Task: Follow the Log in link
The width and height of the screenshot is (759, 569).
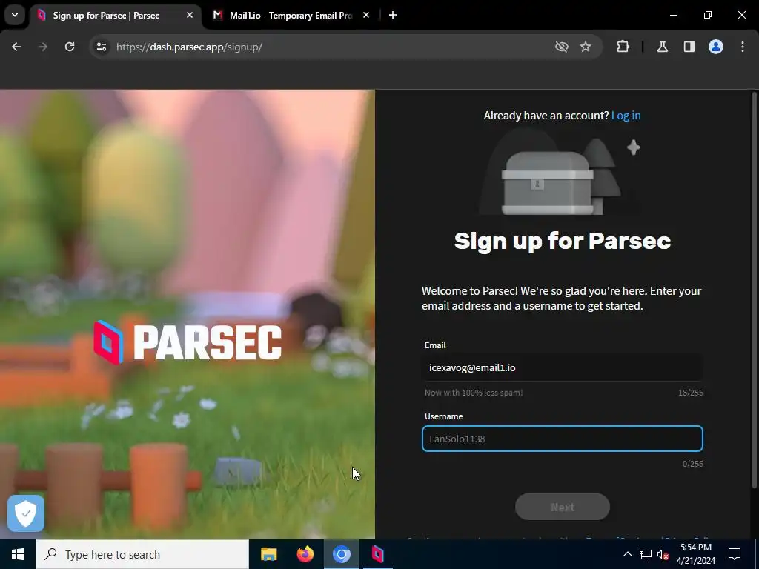Action: point(626,116)
